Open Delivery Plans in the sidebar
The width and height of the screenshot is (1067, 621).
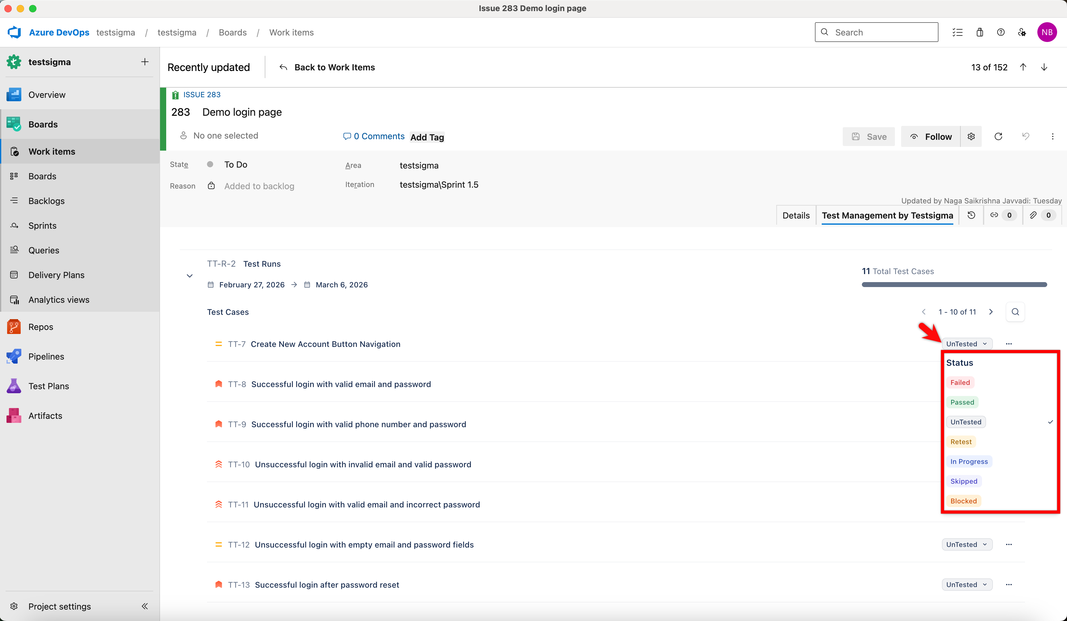click(x=80, y=275)
